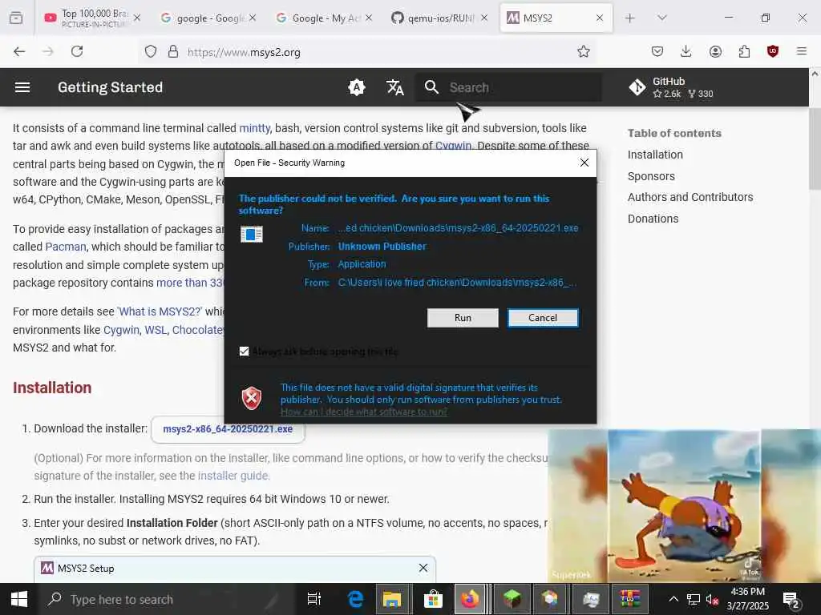Click Run in Security Warning dialog

click(463, 318)
